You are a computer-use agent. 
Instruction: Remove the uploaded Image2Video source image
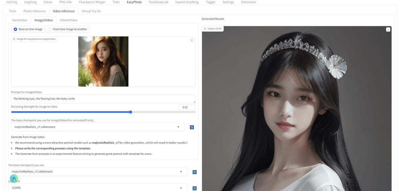click(192, 40)
